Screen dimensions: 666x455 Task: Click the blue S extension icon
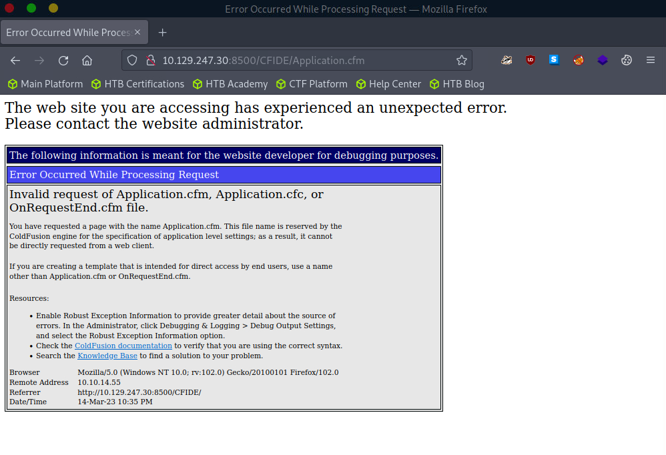coord(554,60)
